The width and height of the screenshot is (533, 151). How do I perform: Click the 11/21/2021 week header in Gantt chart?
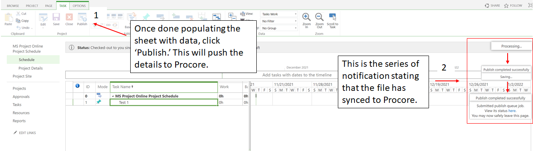click(x=292, y=84)
